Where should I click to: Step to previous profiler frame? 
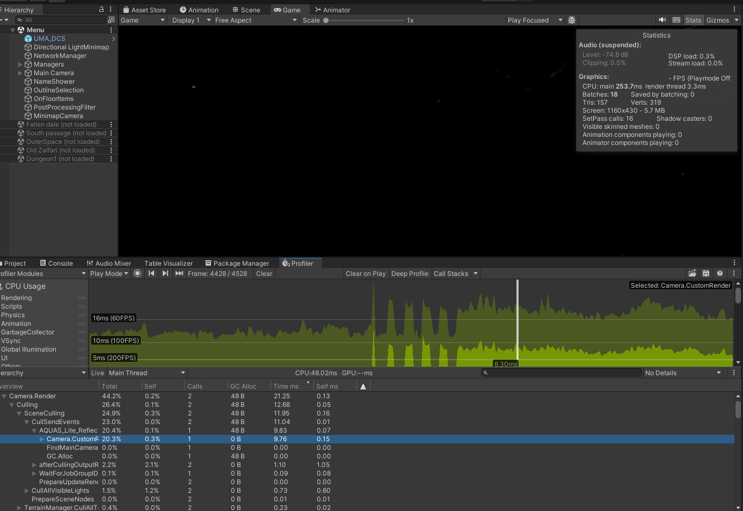click(x=151, y=273)
